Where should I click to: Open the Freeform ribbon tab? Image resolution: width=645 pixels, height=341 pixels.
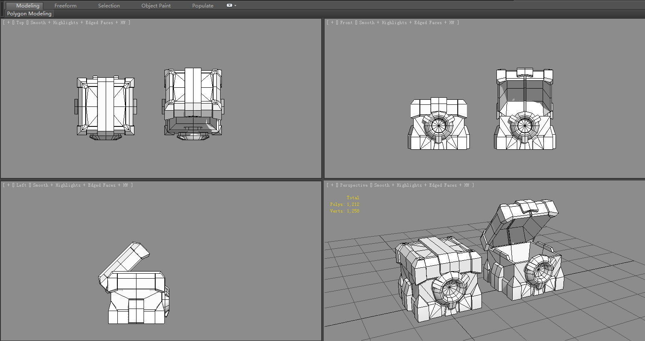pos(65,5)
